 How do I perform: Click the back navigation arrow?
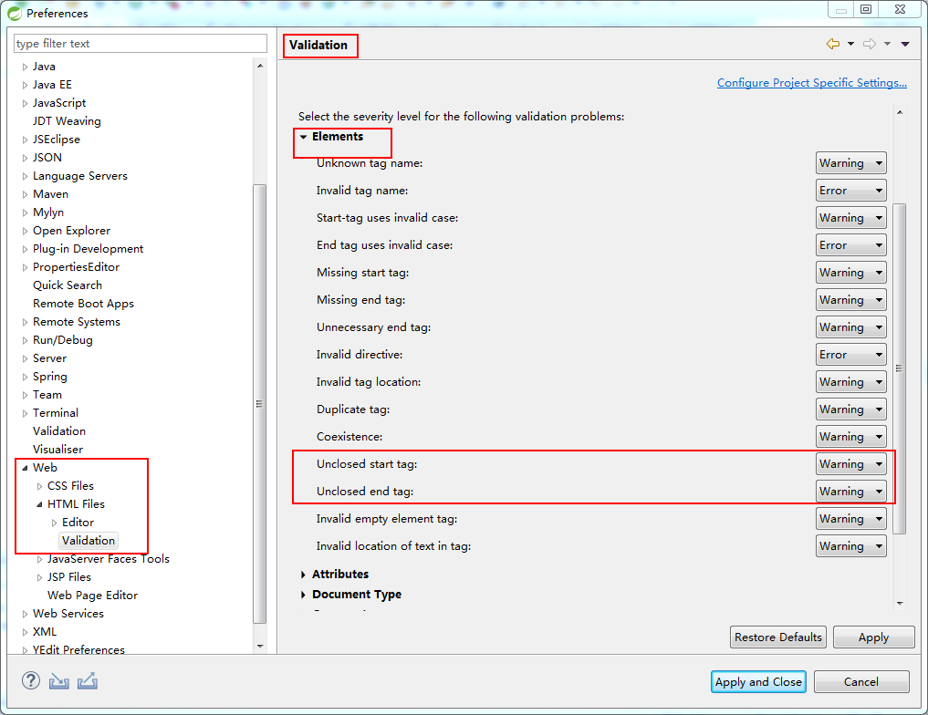pos(833,43)
